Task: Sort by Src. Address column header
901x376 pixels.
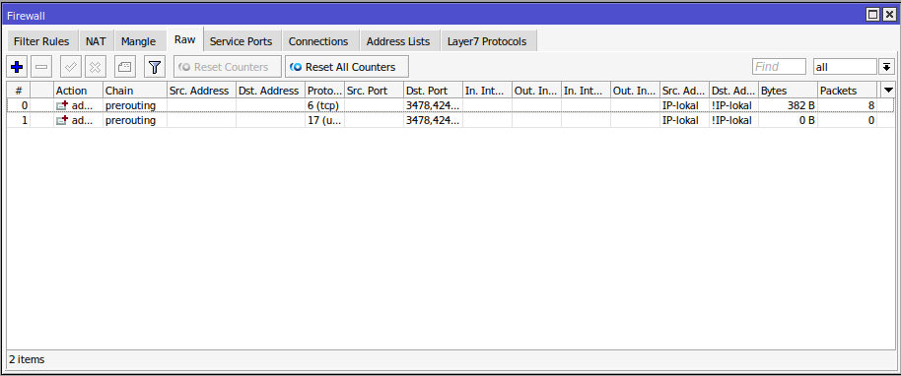Action: pyautogui.click(x=201, y=91)
